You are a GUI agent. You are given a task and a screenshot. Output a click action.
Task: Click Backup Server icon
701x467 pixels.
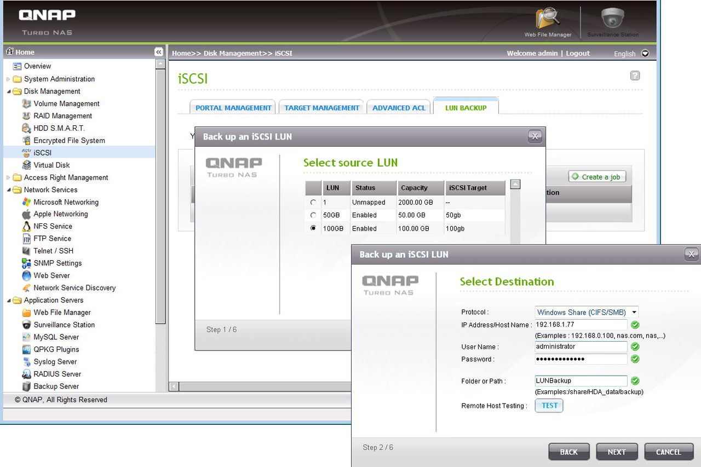(26, 386)
